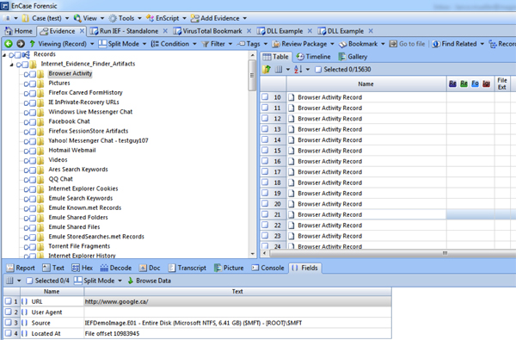Check the box for row 15
This screenshot has height=340, width=516.
click(x=265, y=151)
